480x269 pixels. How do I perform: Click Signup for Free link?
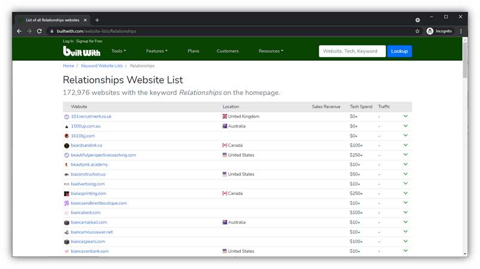89,41
